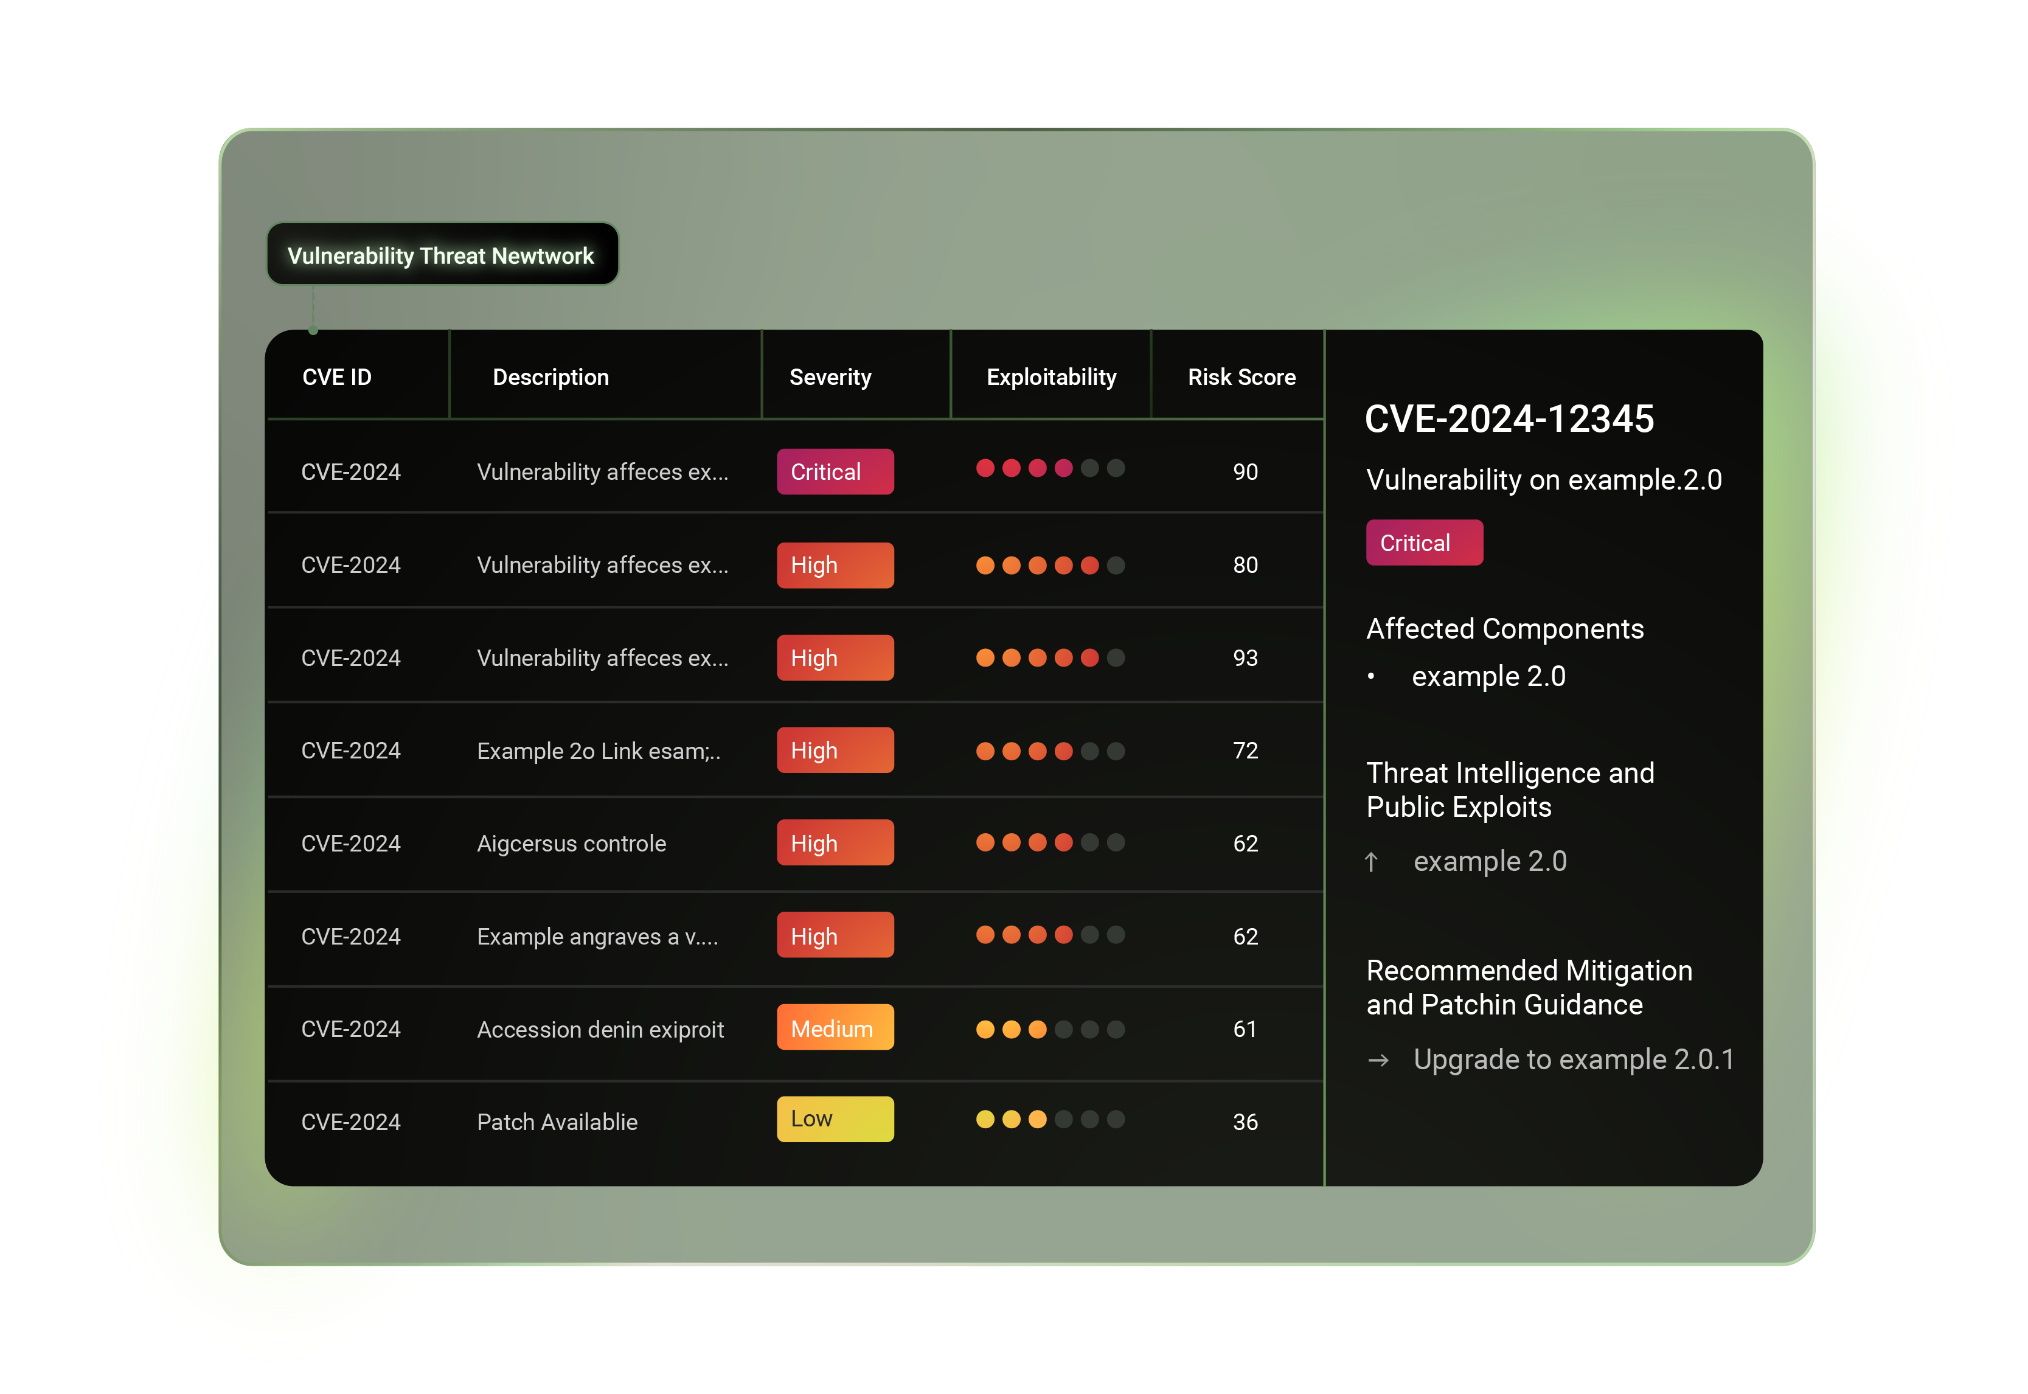Screen dimensions: 2028x1394
Task: Click Threat Intelligence and Public Exploits heading
Action: click(x=1510, y=789)
